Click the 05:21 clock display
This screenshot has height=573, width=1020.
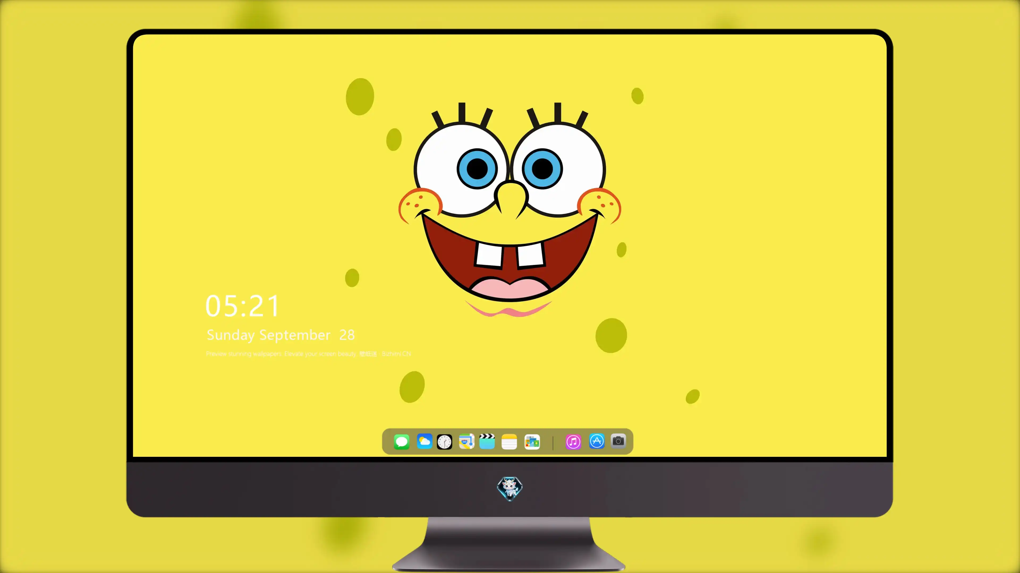coord(242,306)
